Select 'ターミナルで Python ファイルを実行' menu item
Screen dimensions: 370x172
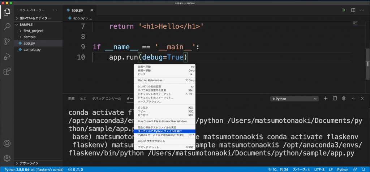point(159,131)
